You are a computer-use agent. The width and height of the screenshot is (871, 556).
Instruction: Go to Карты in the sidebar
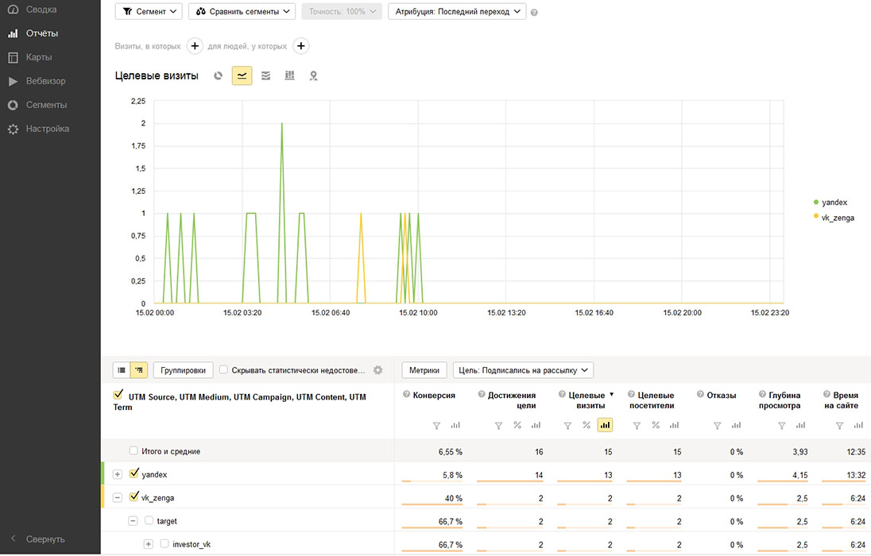pos(38,57)
